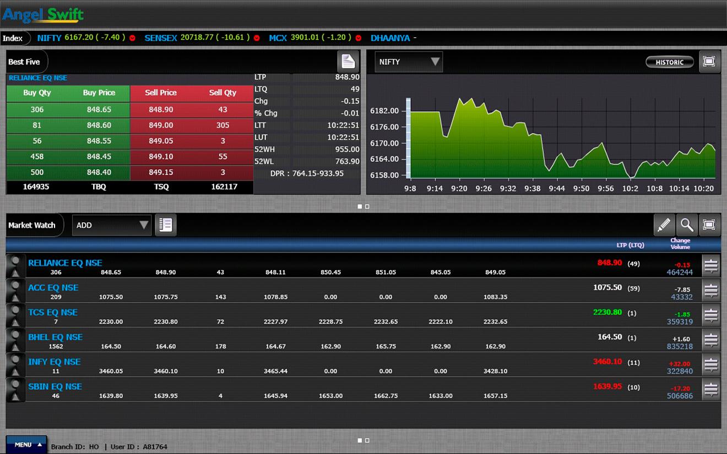Open BHEL EQ NSE scrip link
The image size is (727, 454).
coord(55,337)
